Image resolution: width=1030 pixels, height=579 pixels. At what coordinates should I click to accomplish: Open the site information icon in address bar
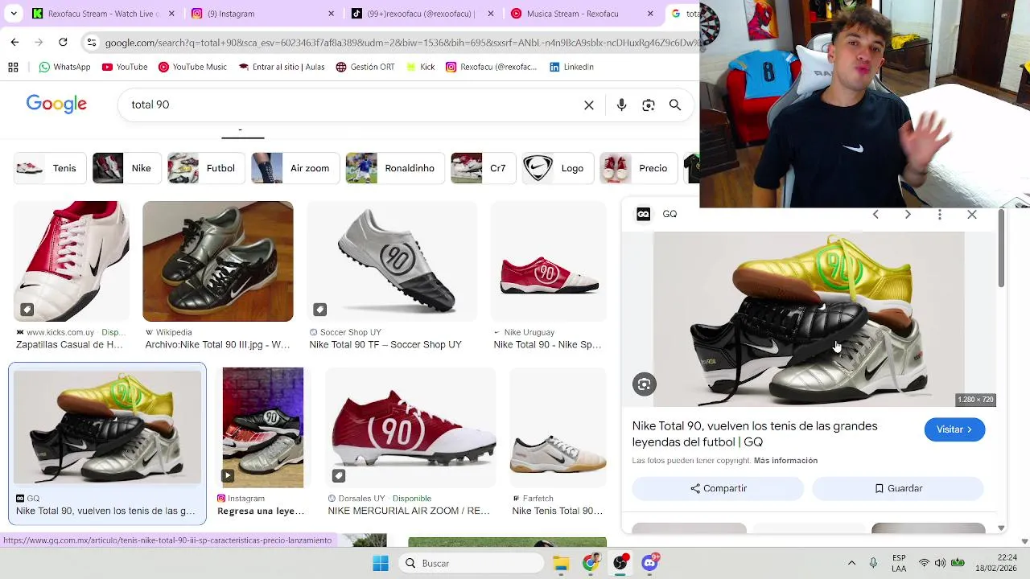(x=92, y=43)
